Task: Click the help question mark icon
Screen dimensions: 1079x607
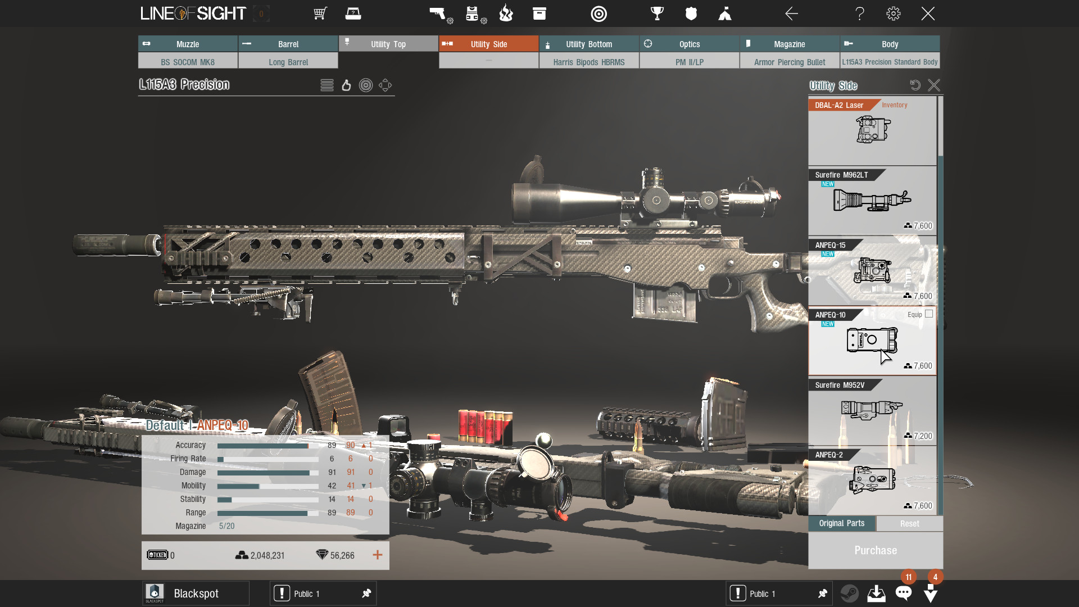Action: pos(860,13)
